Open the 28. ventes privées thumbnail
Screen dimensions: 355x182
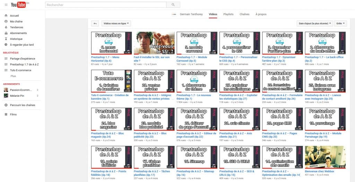(x=154, y=81)
